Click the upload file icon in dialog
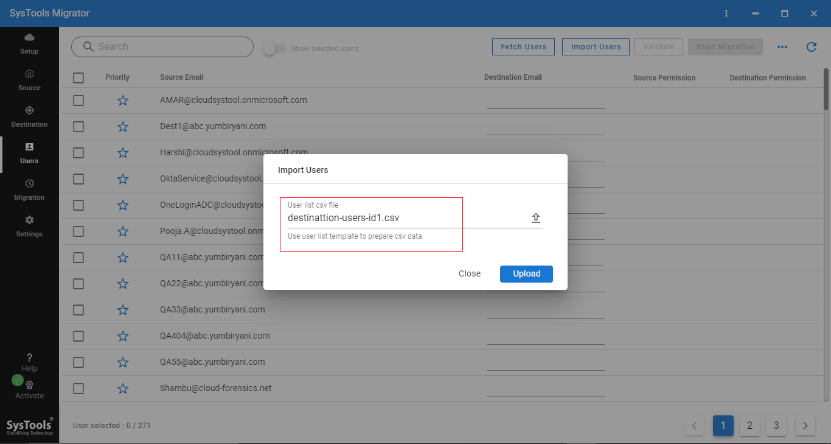The image size is (831, 444). pyautogui.click(x=536, y=218)
